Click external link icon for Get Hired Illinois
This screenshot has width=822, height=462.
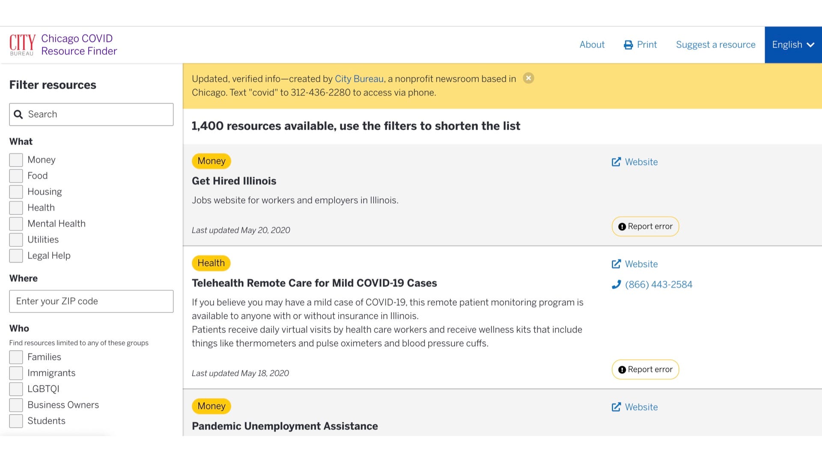[x=616, y=162]
